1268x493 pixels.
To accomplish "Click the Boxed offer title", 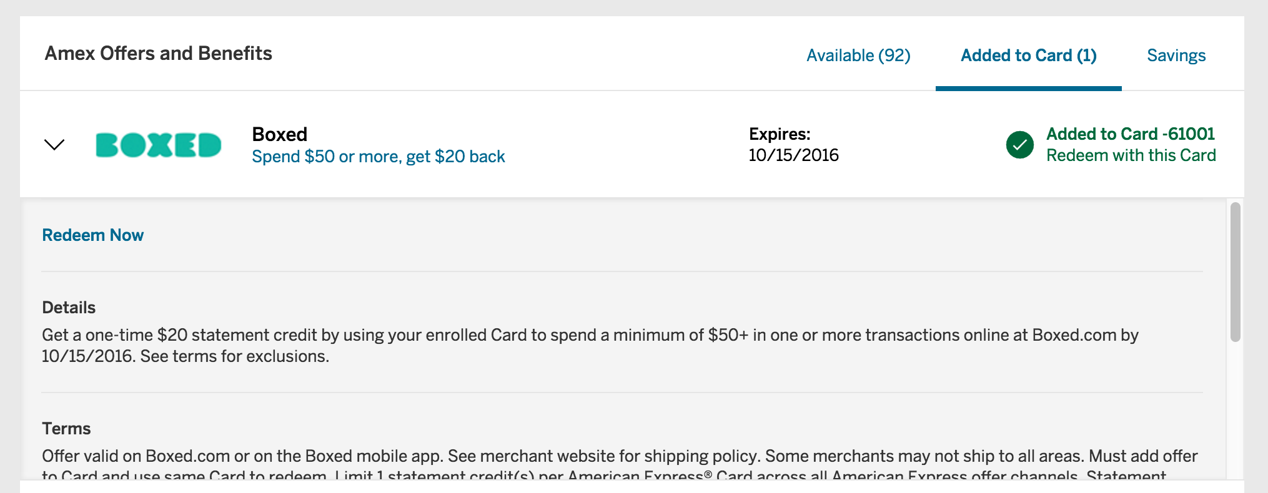I will coord(279,134).
